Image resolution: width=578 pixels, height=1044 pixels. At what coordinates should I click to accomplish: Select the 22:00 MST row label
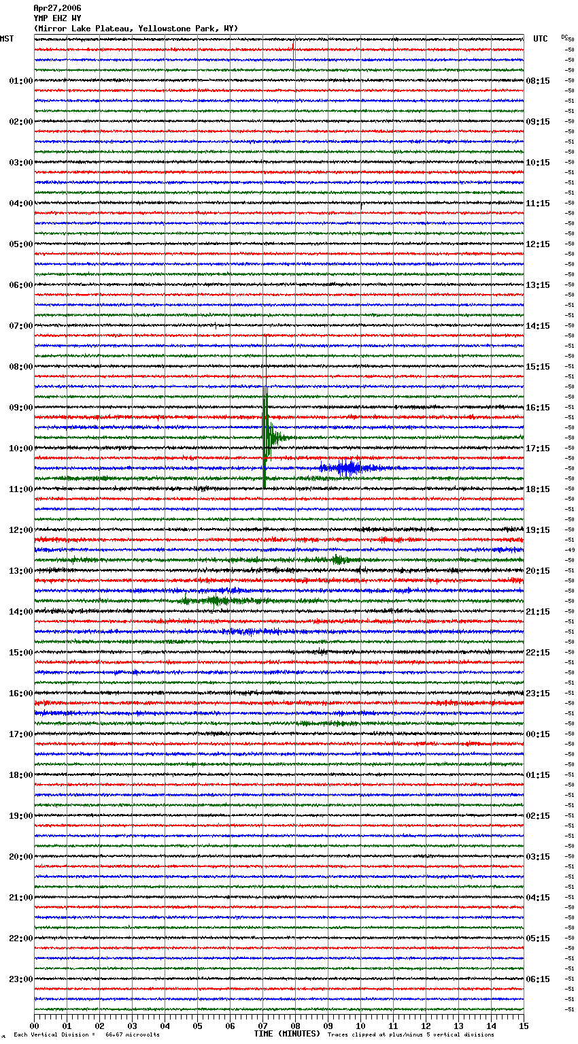pos(21,939)
